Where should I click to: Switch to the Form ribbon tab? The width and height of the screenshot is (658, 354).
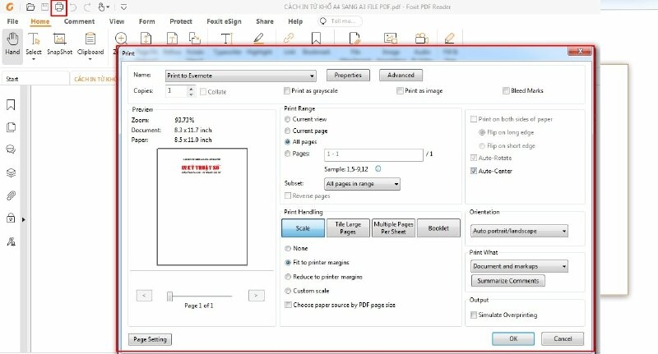pos(147,21)
